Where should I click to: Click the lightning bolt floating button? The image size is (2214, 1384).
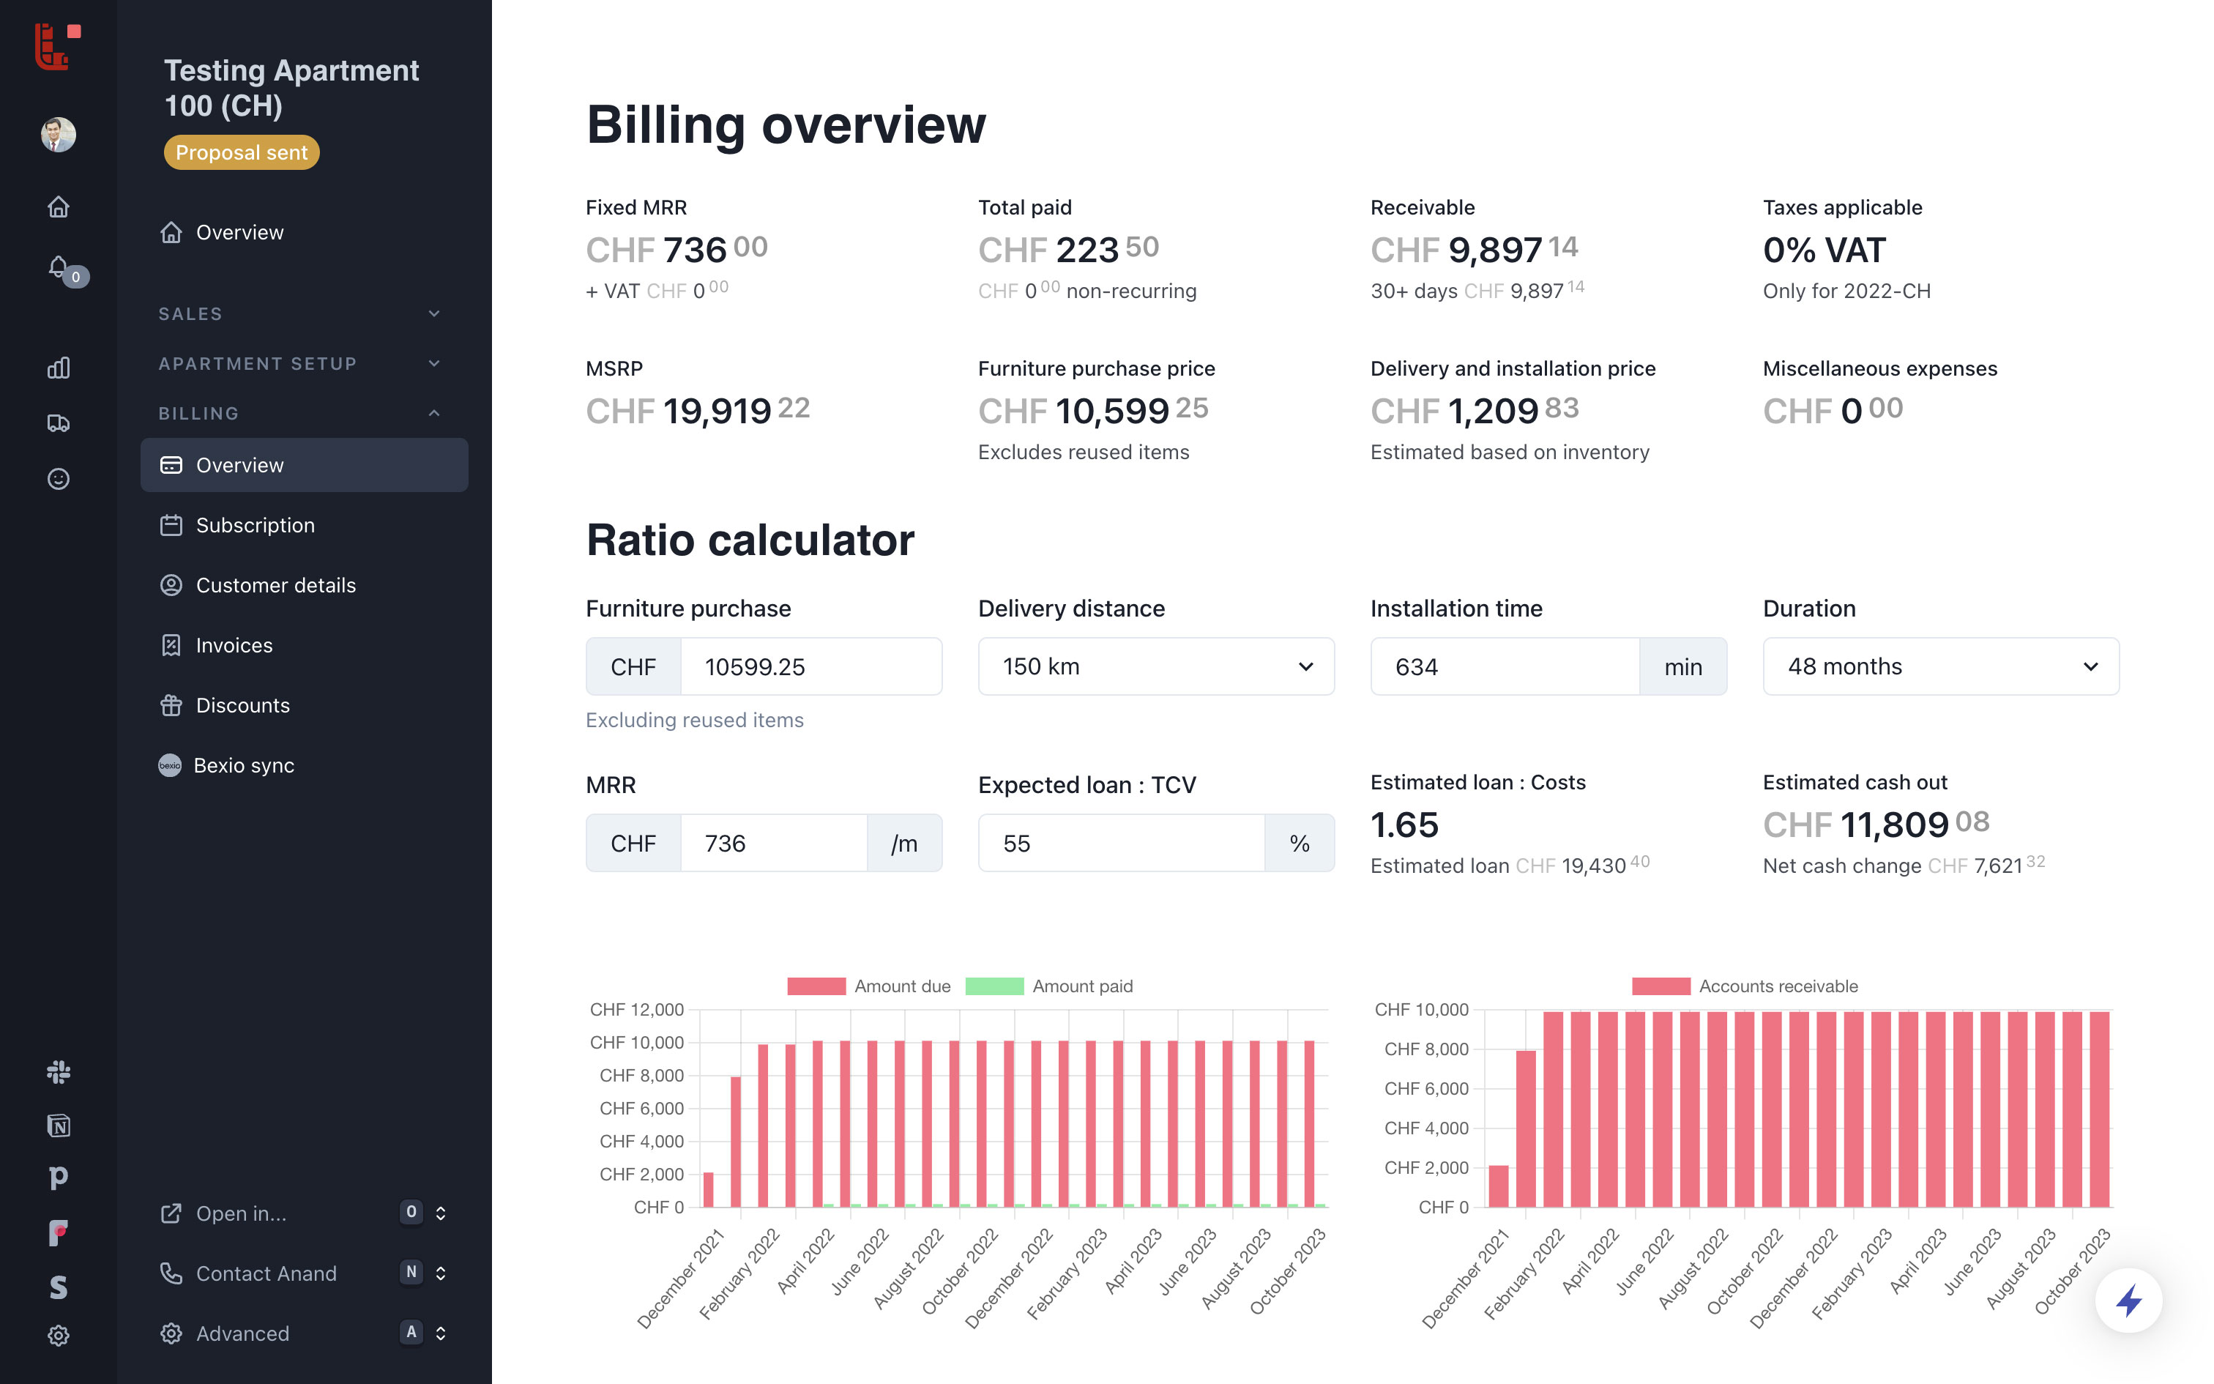pos(2128,1301)
